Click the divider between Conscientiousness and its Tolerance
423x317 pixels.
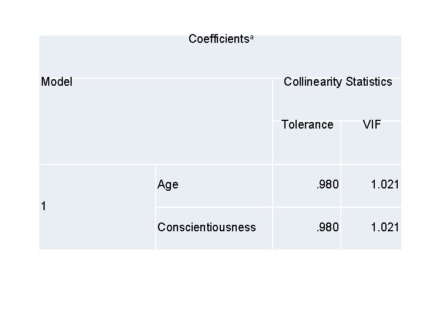point(273,228)
